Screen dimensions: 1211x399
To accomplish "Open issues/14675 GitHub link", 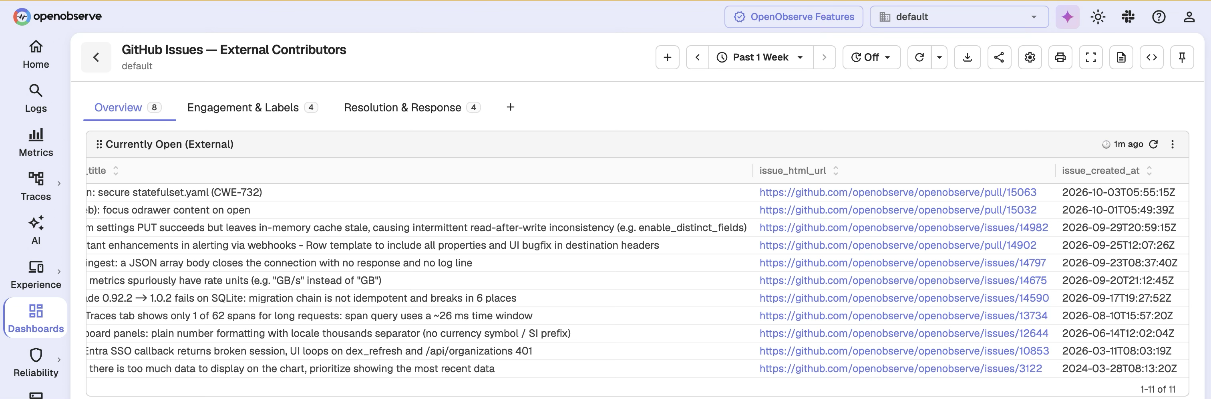I will 903,280.
